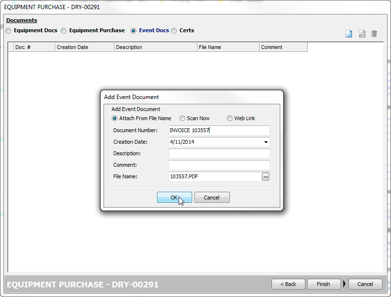
Task: Cancel the Equipment Purchase wizard
Action: click(365, 284)
